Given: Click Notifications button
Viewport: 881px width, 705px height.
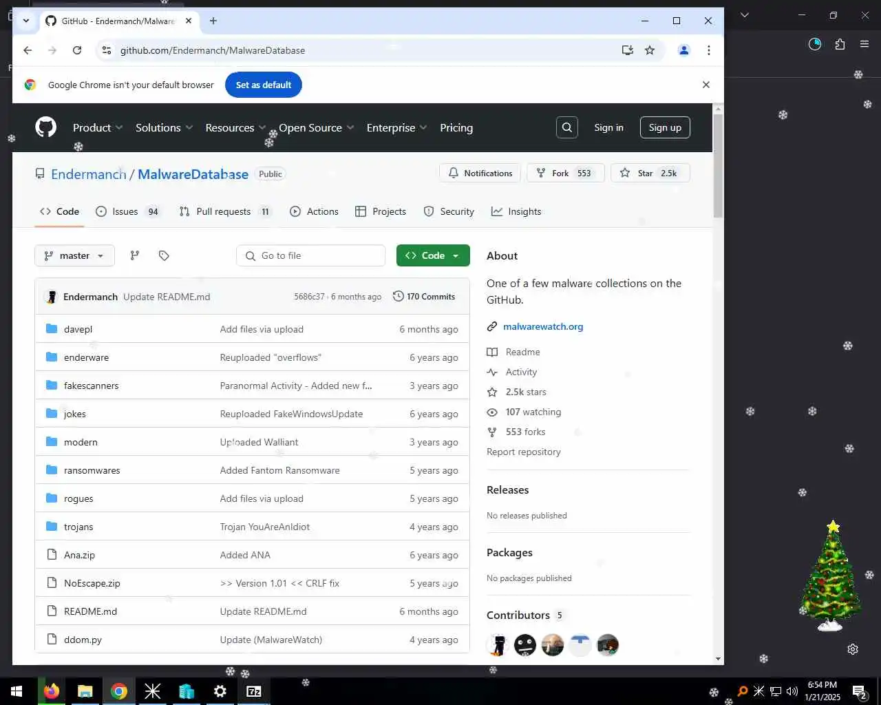Looking at the screenshot, I should click(480, 173).
